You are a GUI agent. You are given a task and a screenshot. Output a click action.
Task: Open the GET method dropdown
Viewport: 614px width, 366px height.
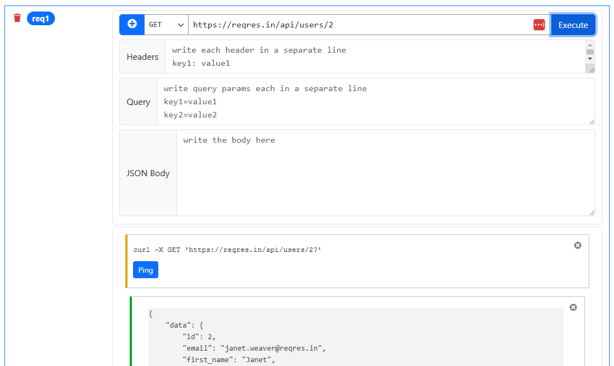point(167,25)
